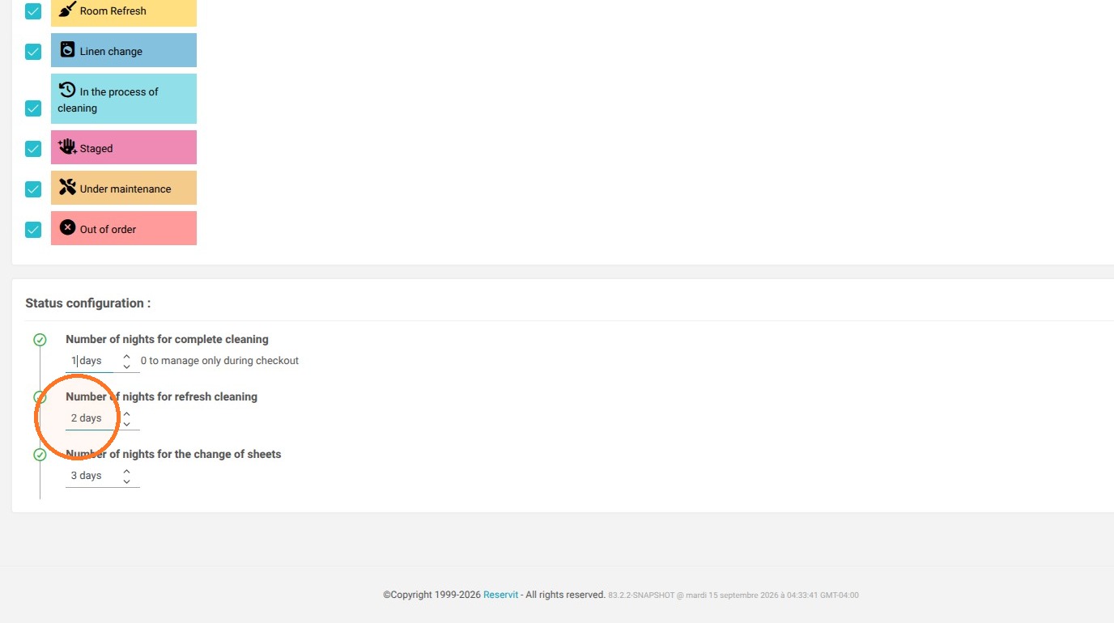
Task: Select the pink Staged status swatch
Action: (124, 147)
